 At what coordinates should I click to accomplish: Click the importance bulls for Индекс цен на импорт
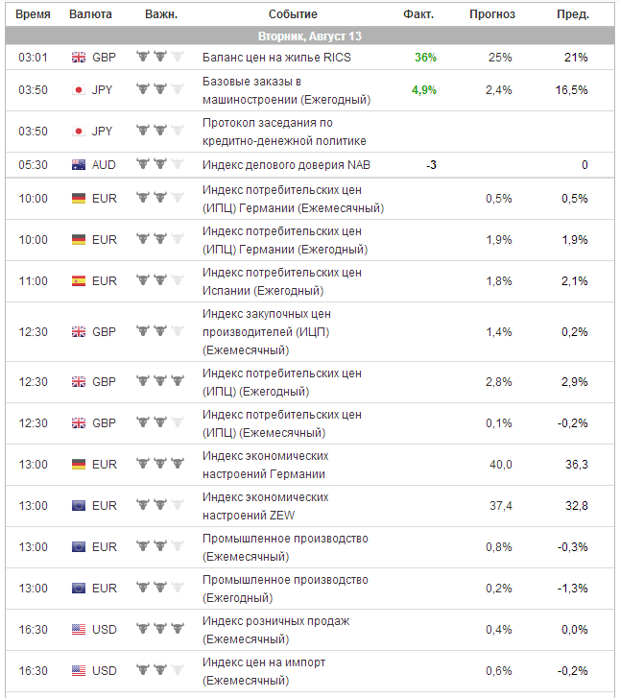(x=159, y=671)
